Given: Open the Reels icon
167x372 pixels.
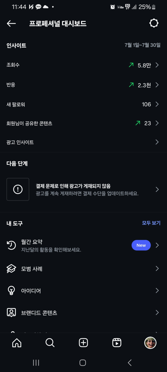Looking at the screenshot, I should tap(117, 343).
